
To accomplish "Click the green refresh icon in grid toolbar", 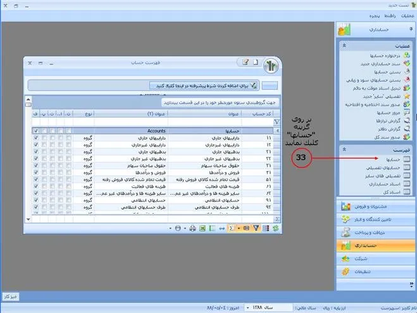I will pos(275,228).
